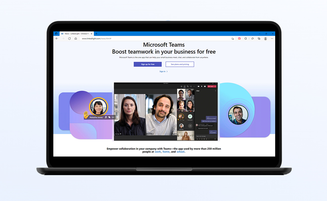Select the large video of the woman
The width and height of the screenshot is (327, 201).
coord(130,115)
